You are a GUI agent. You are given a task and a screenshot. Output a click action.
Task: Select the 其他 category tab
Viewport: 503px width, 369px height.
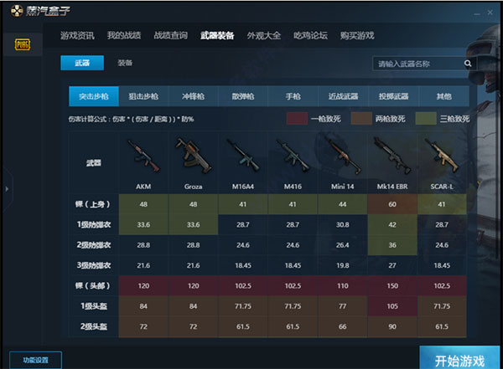(444, 96)
